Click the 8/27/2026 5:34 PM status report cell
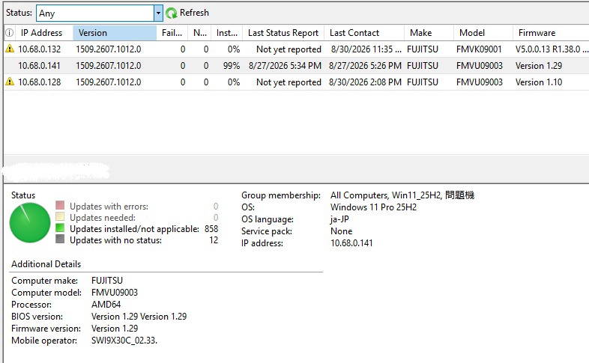 click(x=285, y=66)
